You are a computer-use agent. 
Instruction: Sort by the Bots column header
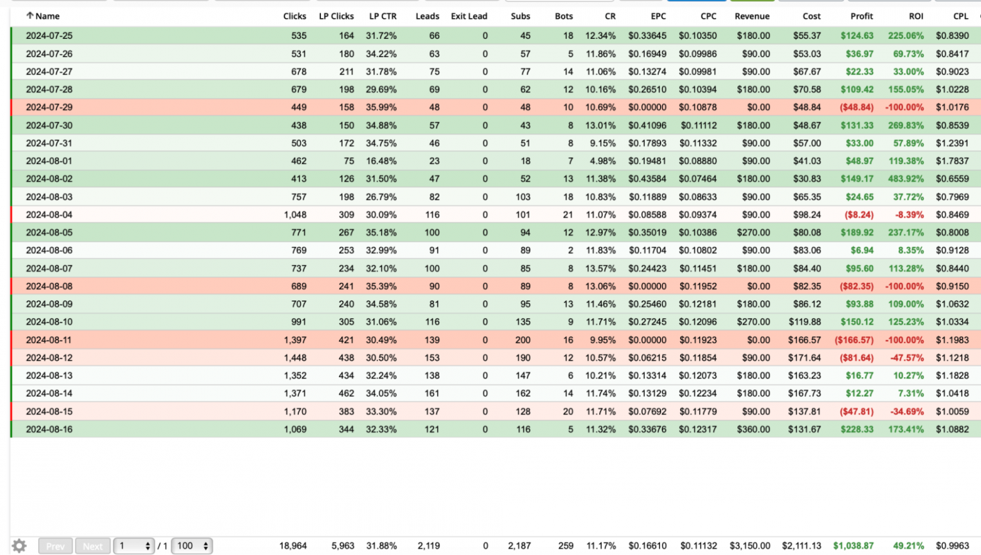point(564,16)
